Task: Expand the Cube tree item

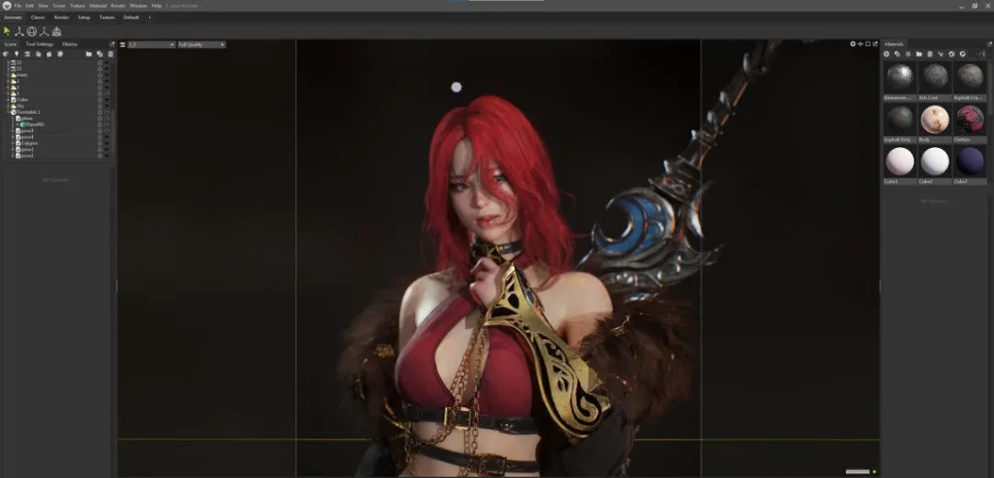Action: 8,99
